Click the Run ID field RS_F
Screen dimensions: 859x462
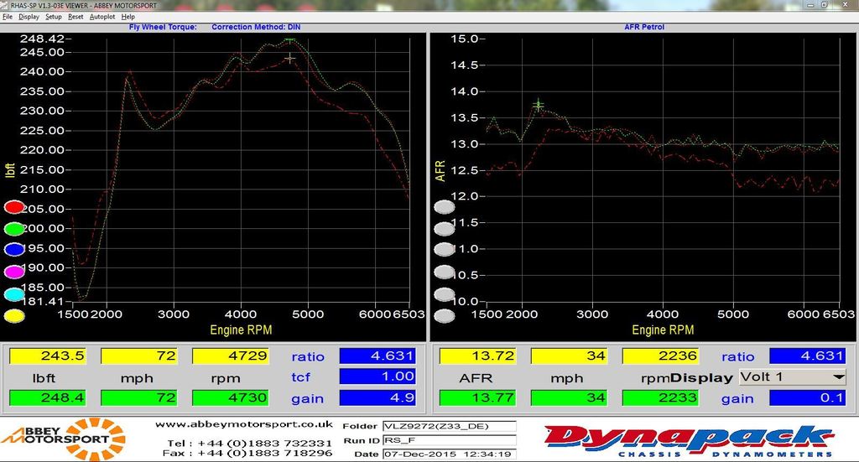click(450, 440)
